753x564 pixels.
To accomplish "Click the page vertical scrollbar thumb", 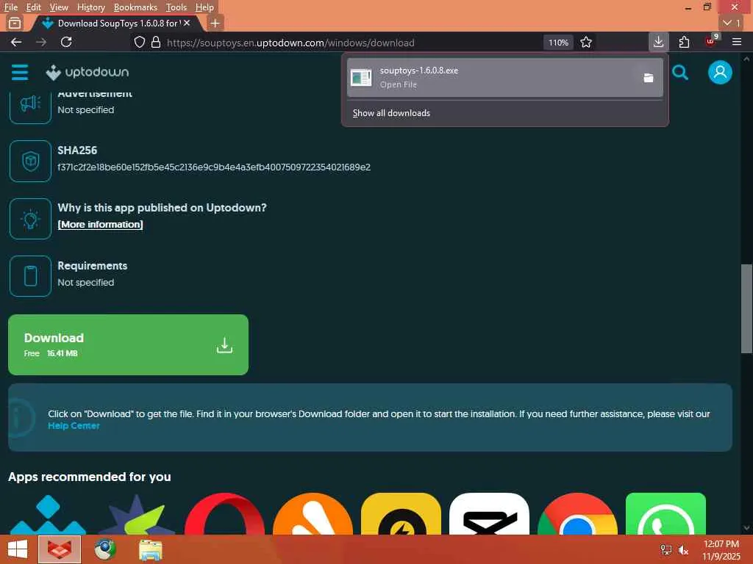I will [746, 309].
